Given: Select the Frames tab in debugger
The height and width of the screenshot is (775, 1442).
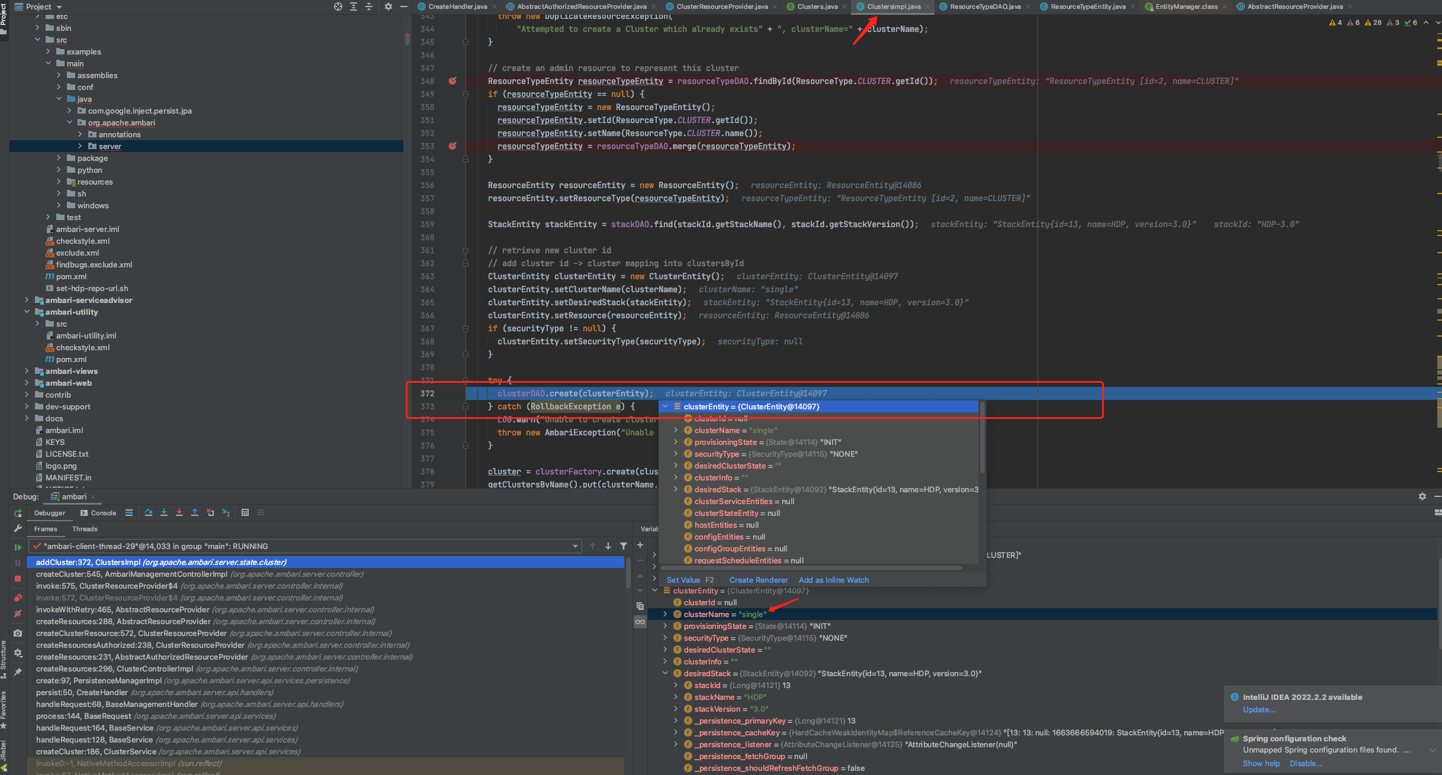Looking at the screenshot, I should (44, 528).
